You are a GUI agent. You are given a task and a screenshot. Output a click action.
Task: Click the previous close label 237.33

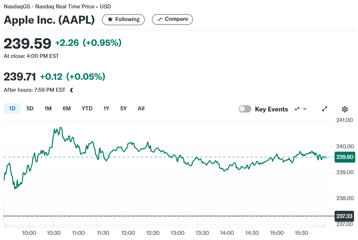[344, 216]
